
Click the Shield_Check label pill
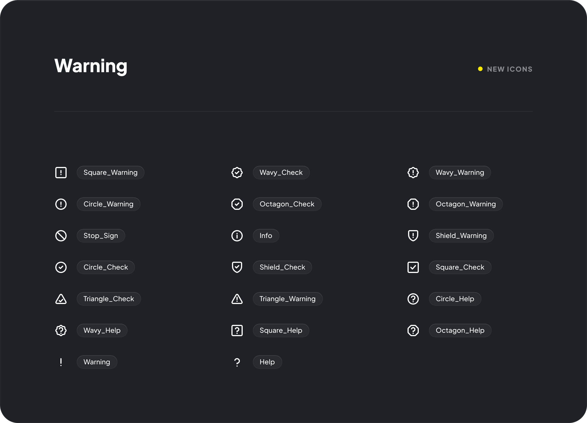(282, 267)
